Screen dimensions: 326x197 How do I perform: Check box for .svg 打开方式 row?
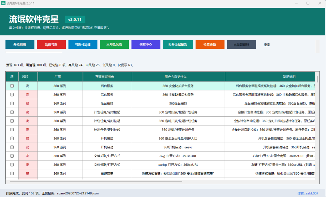[x=12, y=156]
